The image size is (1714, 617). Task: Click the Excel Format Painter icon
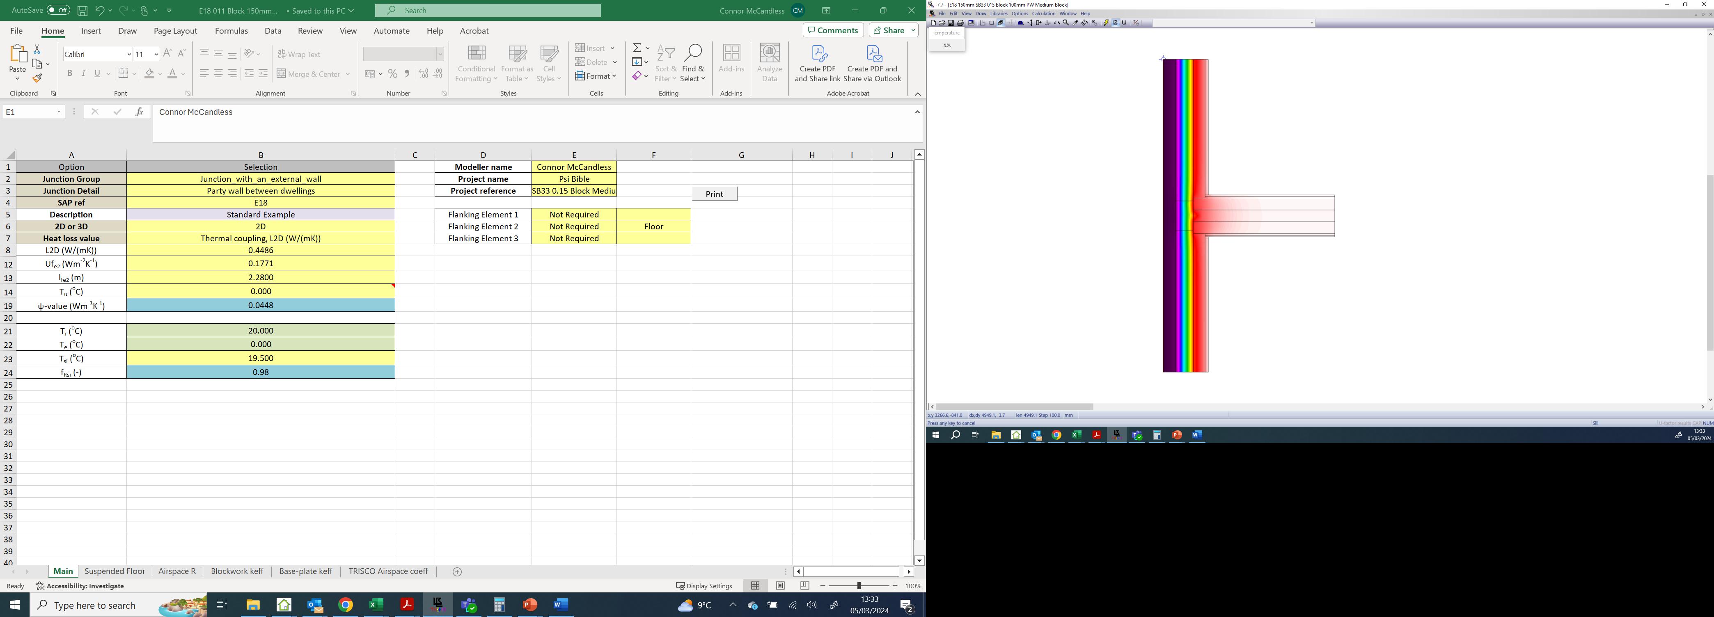[37, 78]
